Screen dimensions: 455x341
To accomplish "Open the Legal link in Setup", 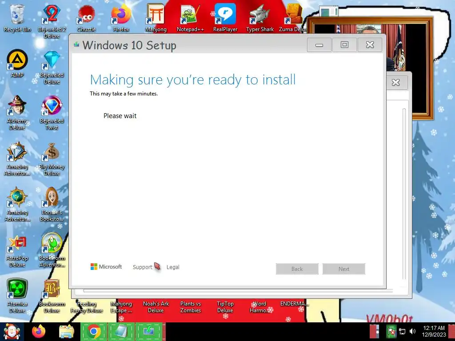I will point(173,267).
